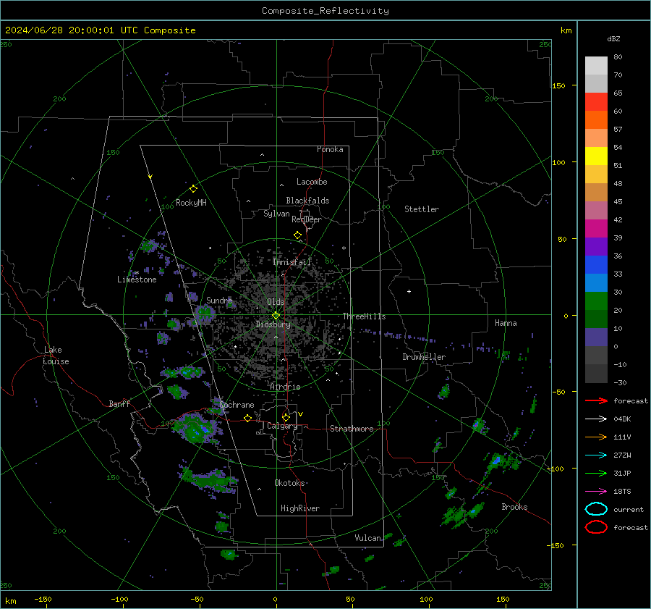Click the green 31JP arrow icon
This screenshot has width=651, height=609.
click(596, 473)
